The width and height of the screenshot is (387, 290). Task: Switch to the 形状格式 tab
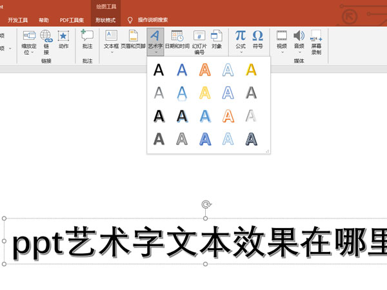(105, 20)
